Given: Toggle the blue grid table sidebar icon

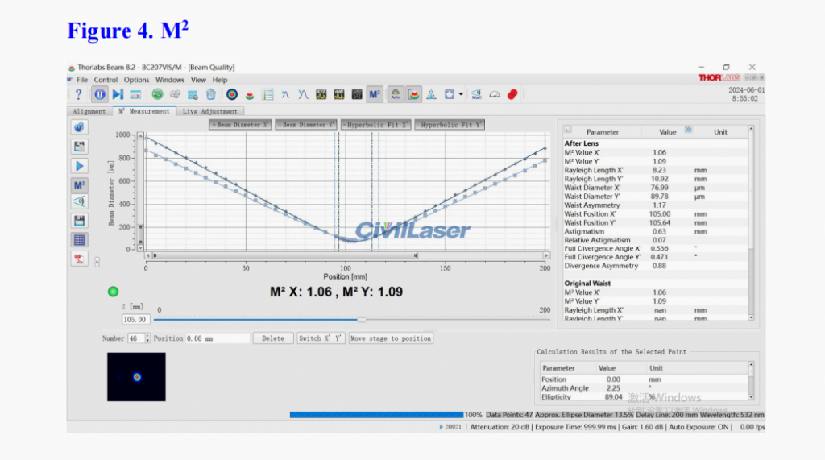Looking at the screenshot, I should click(79, 241).
